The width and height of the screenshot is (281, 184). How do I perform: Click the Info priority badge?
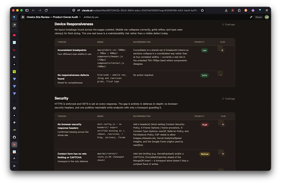tap(204, 76)
